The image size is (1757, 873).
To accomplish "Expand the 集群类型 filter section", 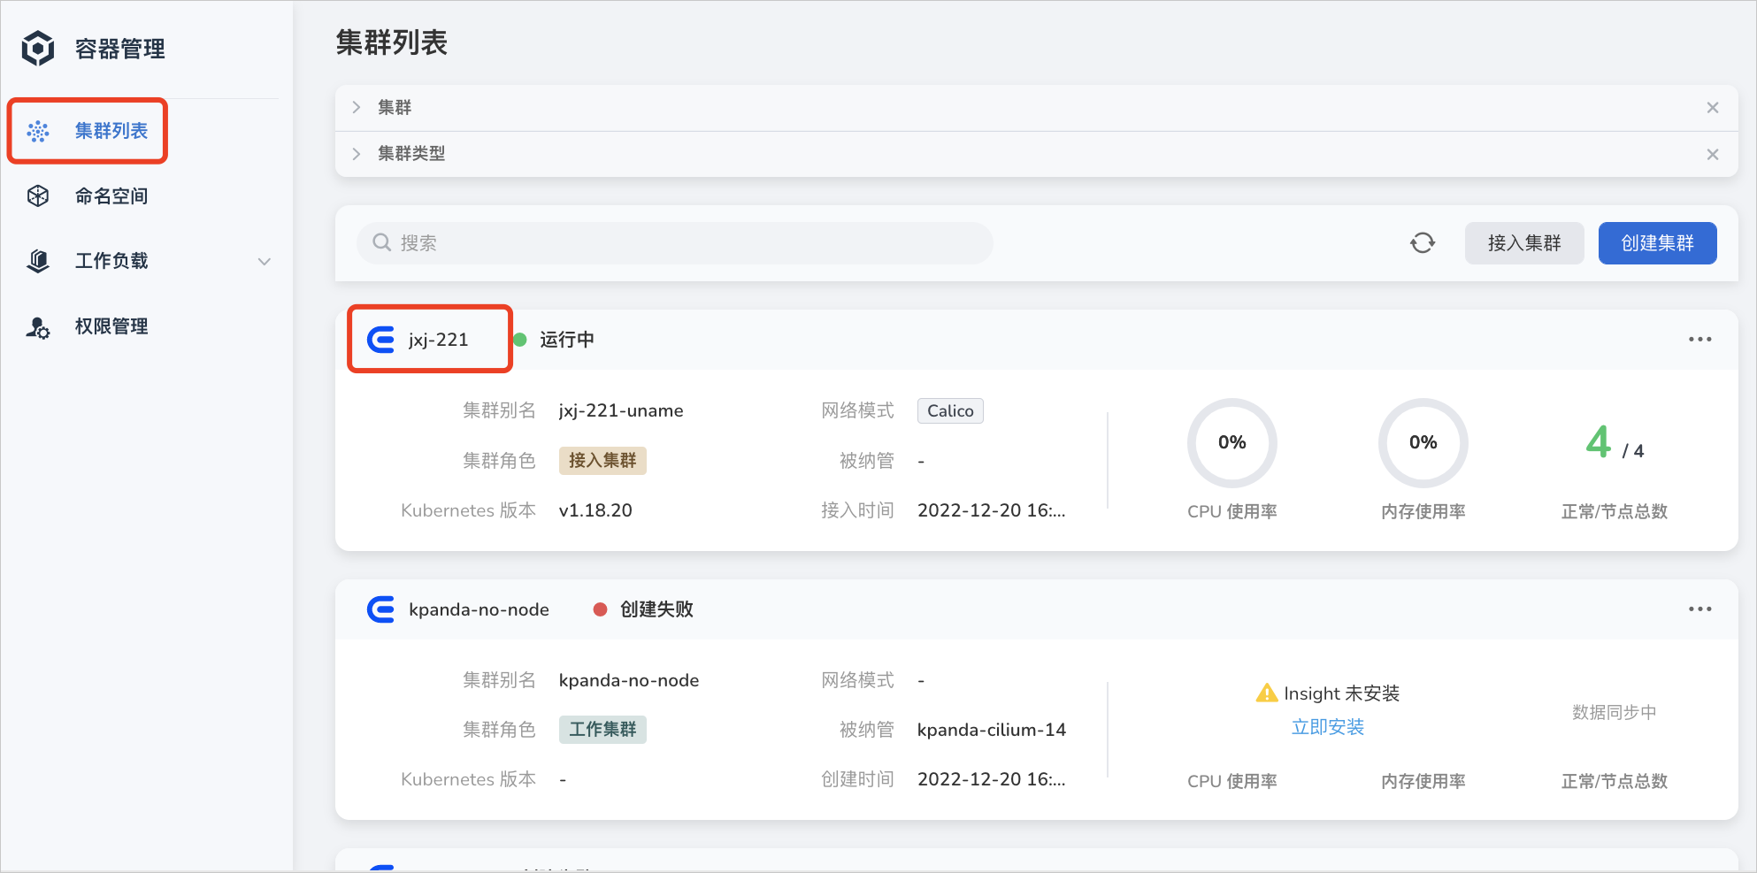I will [357, 154].
